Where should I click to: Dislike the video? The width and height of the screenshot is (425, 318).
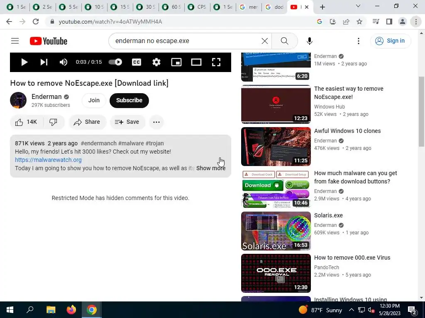coord(54,122)
